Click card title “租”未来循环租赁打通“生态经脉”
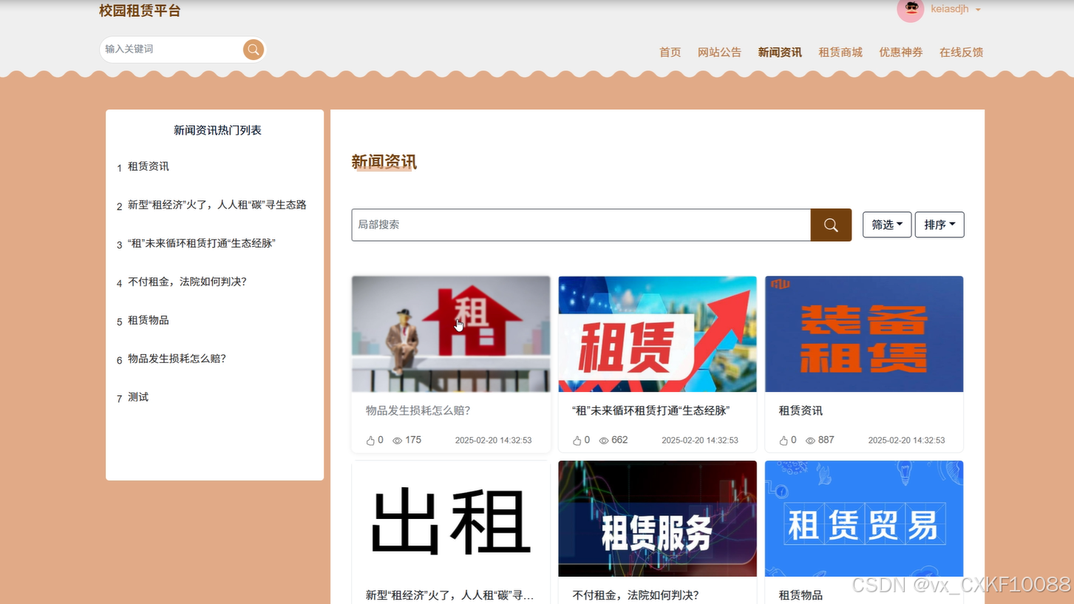The width and height of the screenshot is (1074, 604). 651,410
